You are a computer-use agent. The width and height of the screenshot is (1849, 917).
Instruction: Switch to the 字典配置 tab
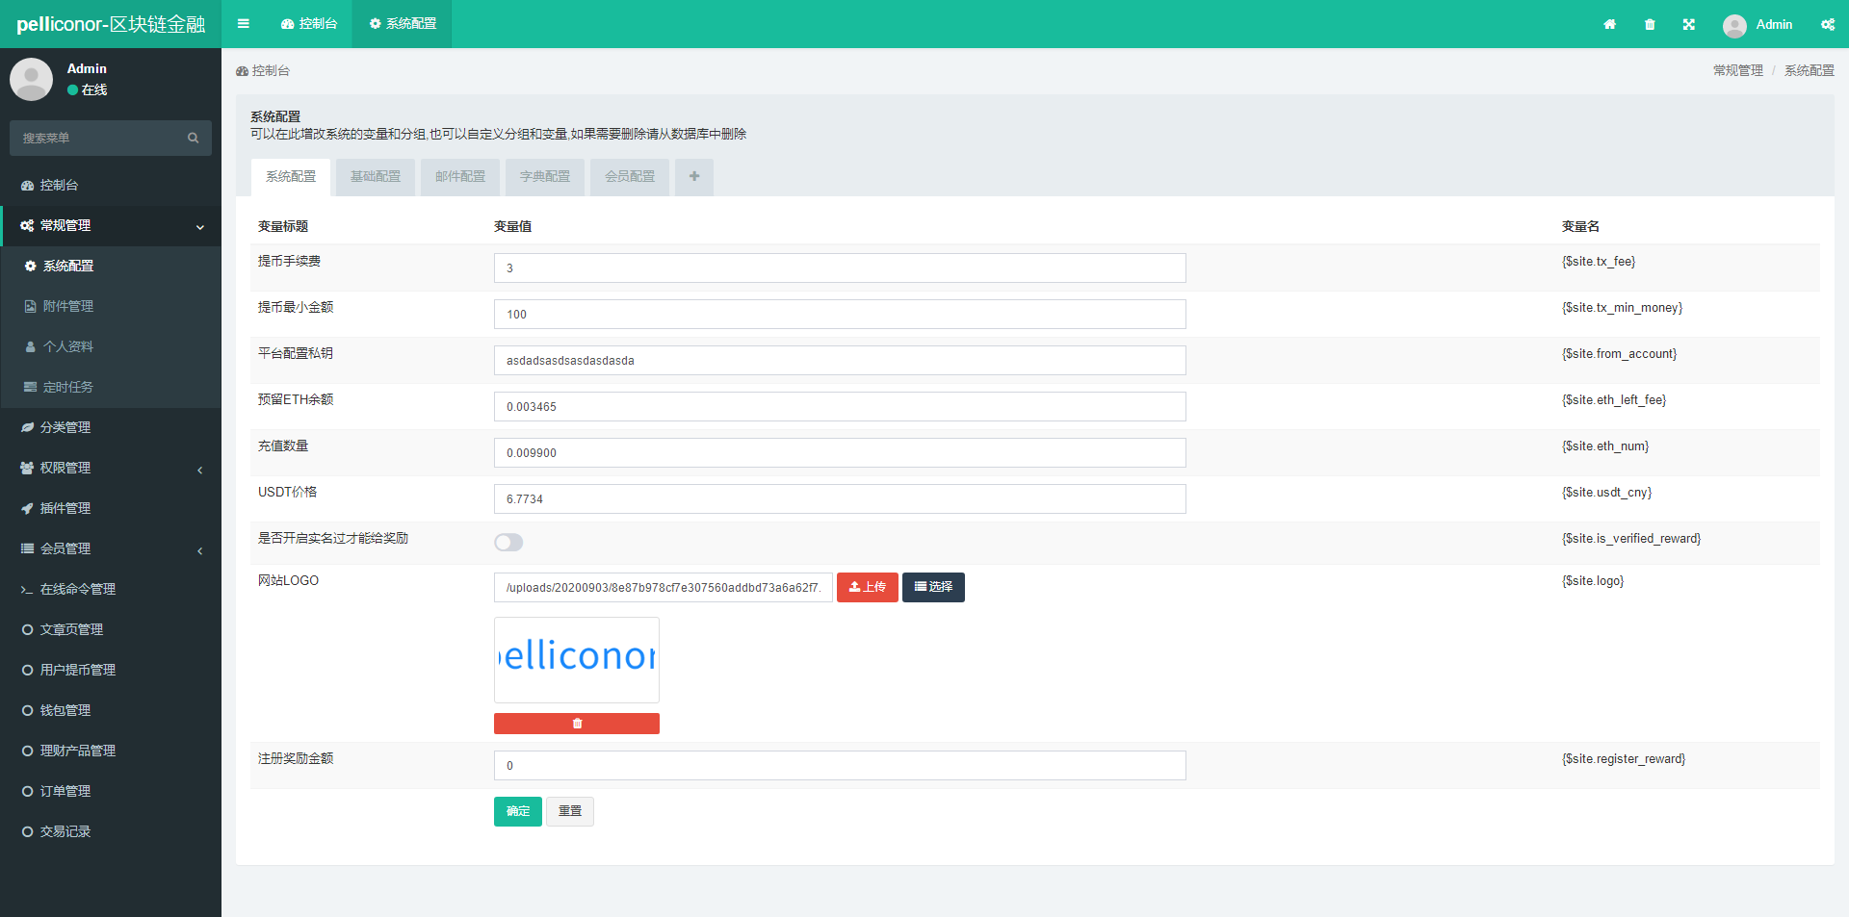[x=545, y=177]
